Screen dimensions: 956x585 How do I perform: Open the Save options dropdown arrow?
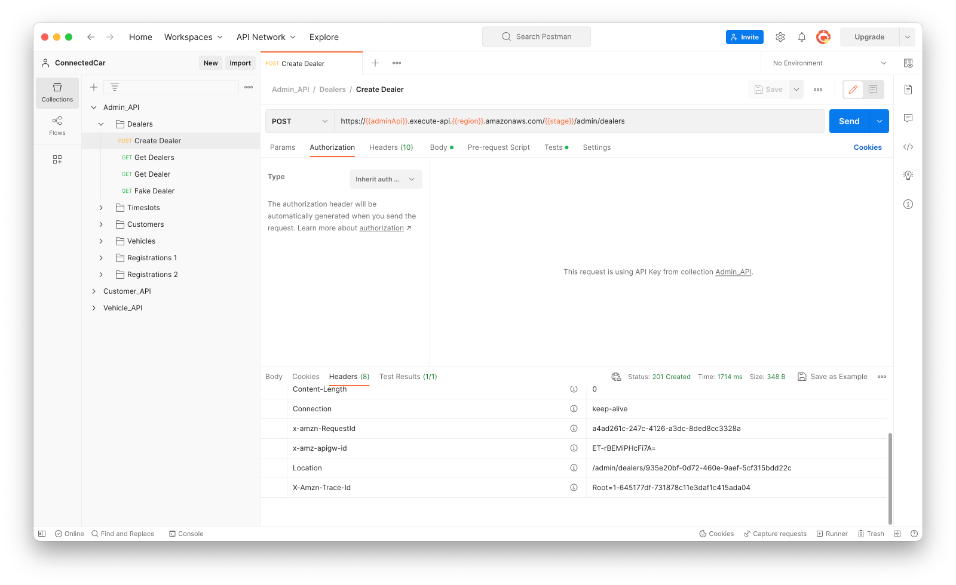coord(796,90)
